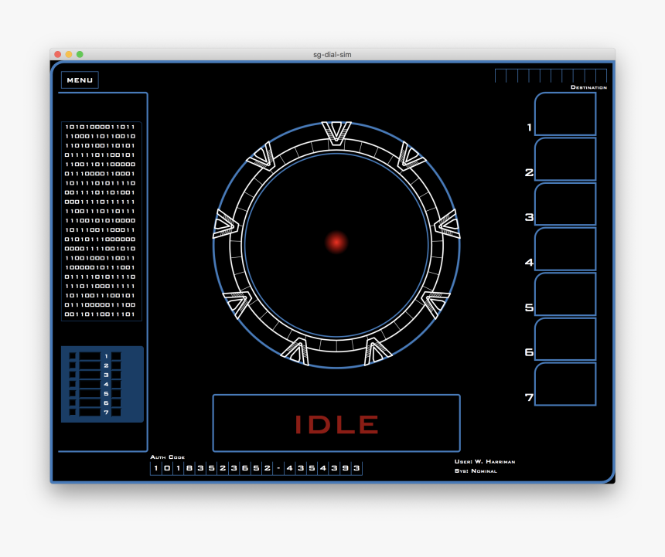Click the 'Sys: Nominal' status text
Image resolution: width=665 pixels, height=557 pixels.
tap(476, 471)
